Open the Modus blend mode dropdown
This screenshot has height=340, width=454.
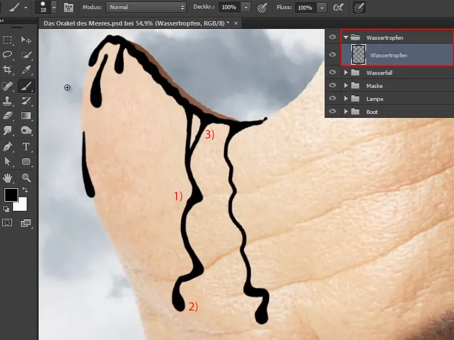(x=146, y=7)
